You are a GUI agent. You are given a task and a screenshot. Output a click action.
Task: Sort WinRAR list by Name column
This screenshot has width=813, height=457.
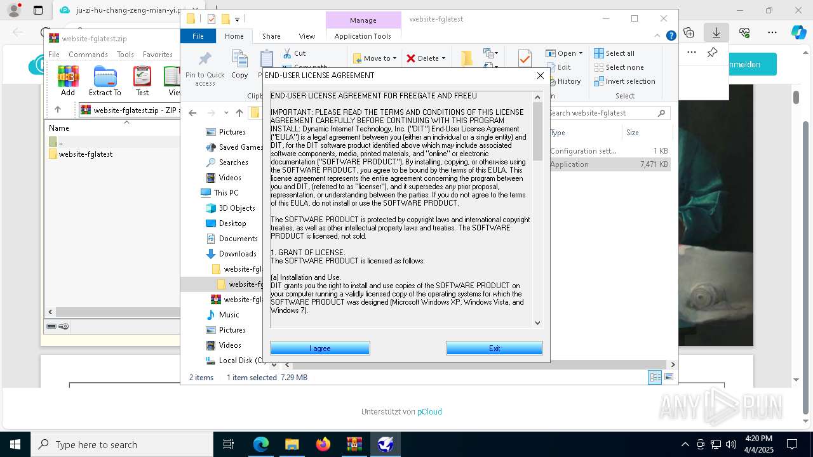59,128
